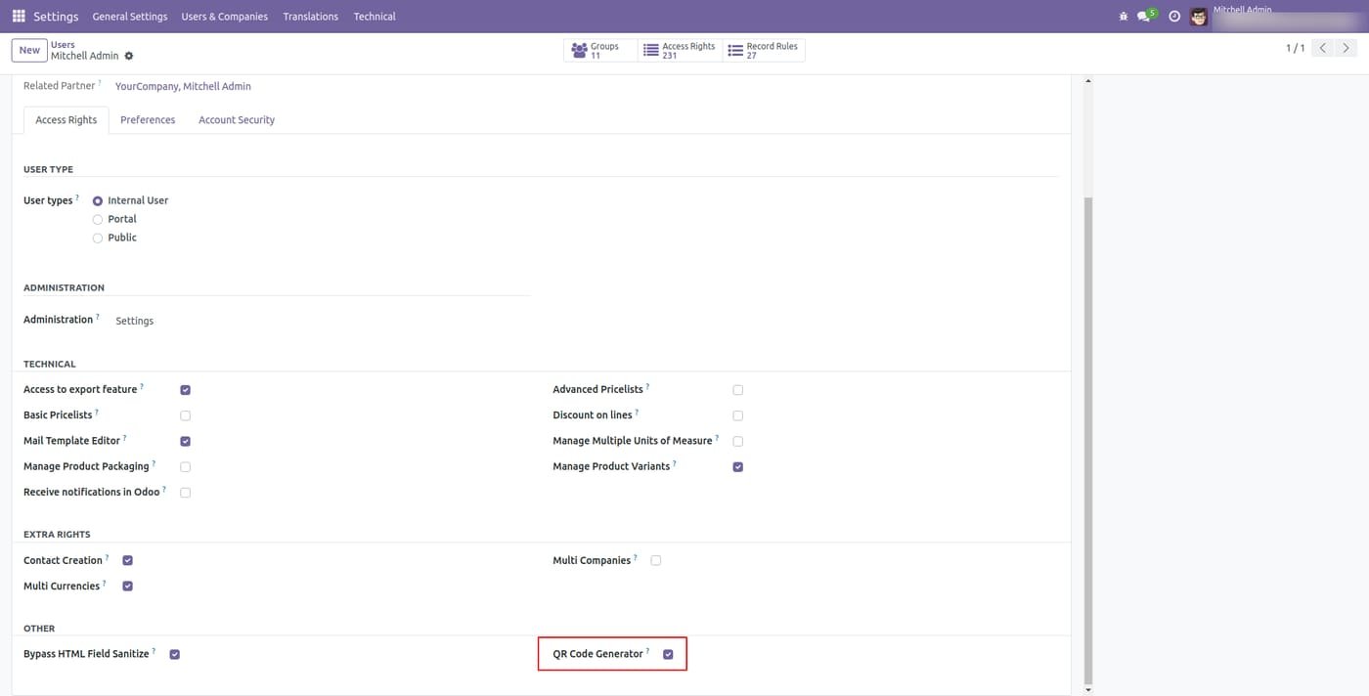This screenshot has height=696, width=1369.
Task: Open the Groups smart button
Action: coord(600,51)
